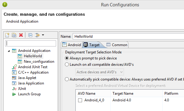The height and width of the screenshot is (111, 184).
Task: Click the Name field containing HelloWorld
Action: pyautogui.click(x=128, y=36)
